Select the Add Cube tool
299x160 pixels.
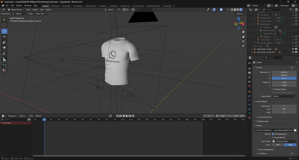(4, 65)
